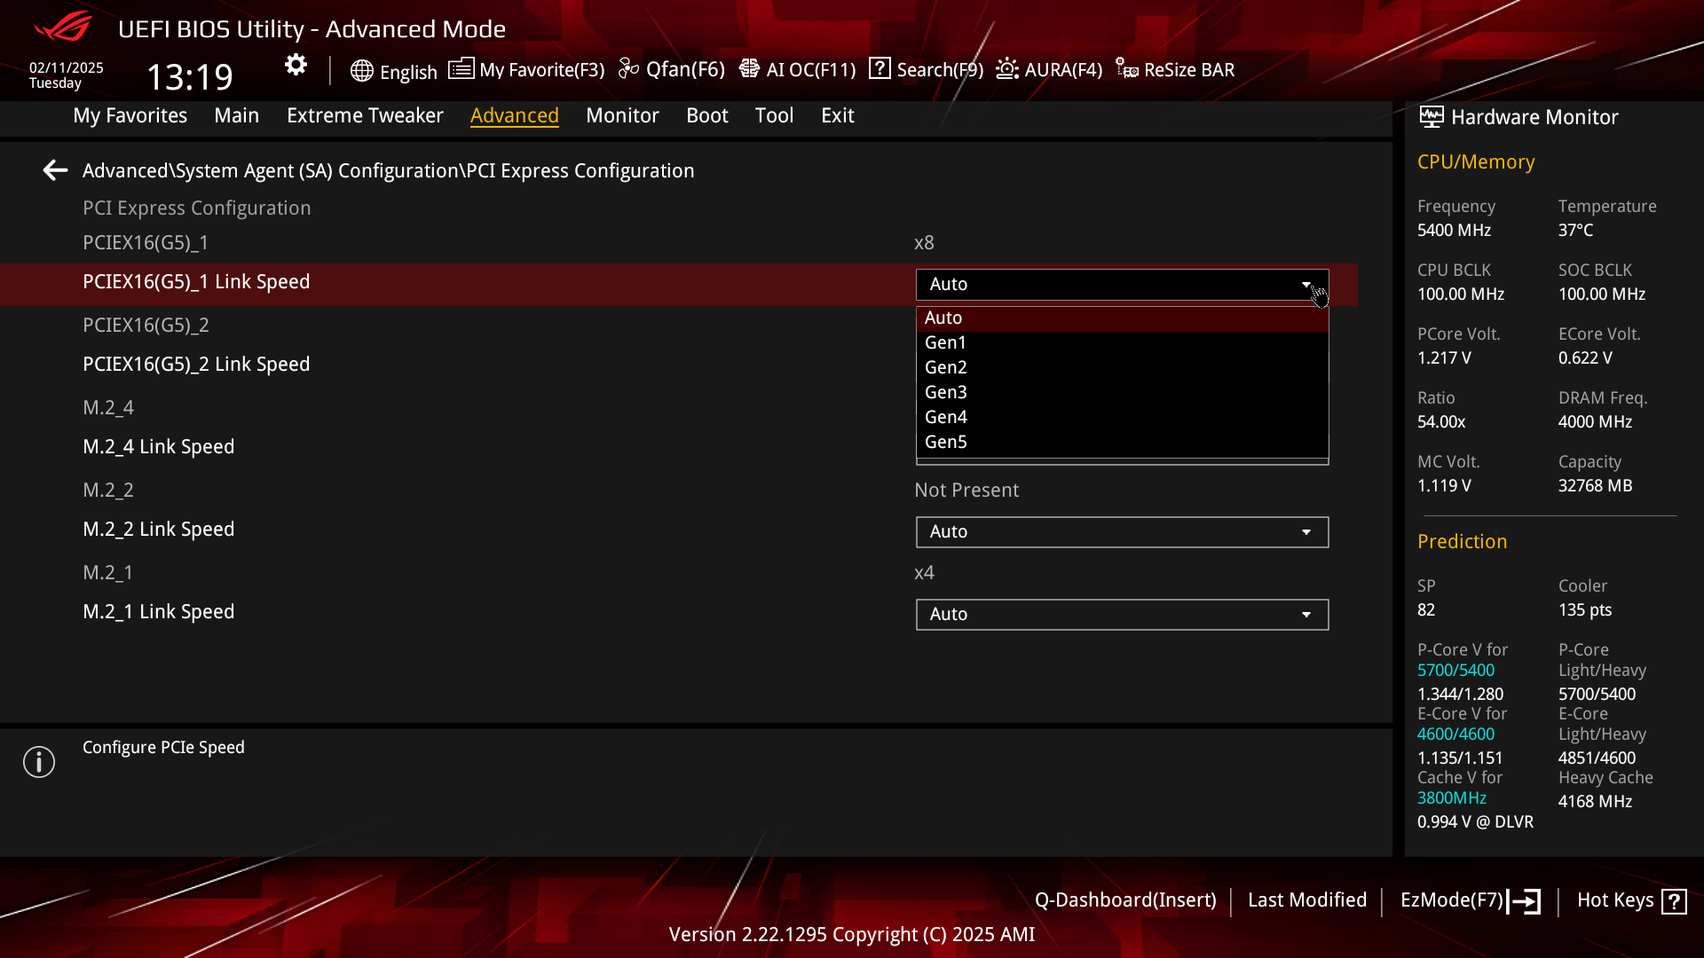
Task: Click the back arrow next to breadcrumb
Action: [55, 170]
